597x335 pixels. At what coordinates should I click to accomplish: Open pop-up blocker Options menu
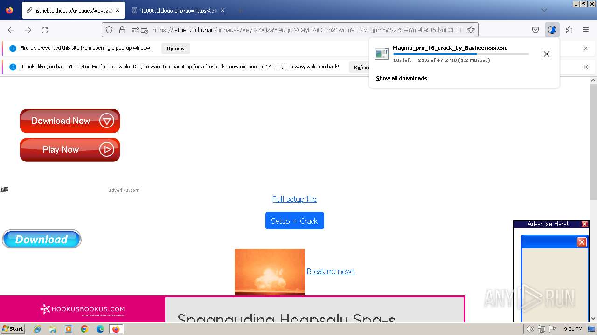click(x=175, y=48)
